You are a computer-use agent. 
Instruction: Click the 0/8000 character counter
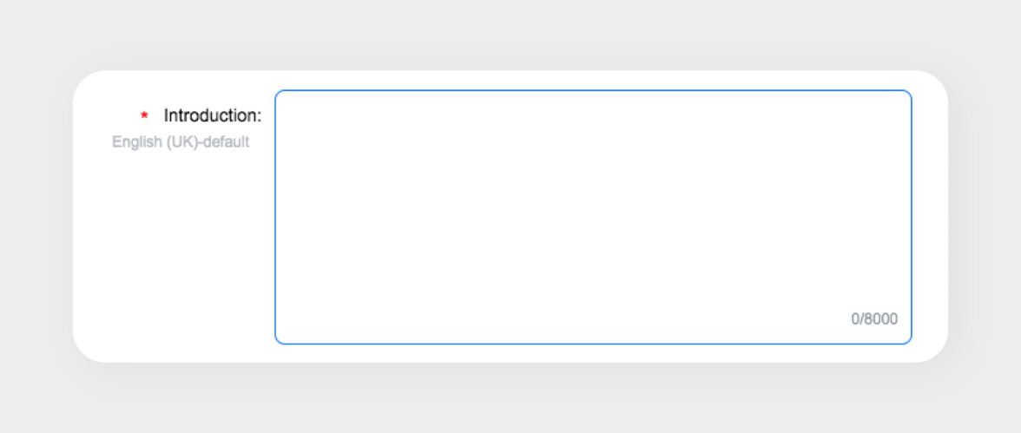click(x=874, y=318)
